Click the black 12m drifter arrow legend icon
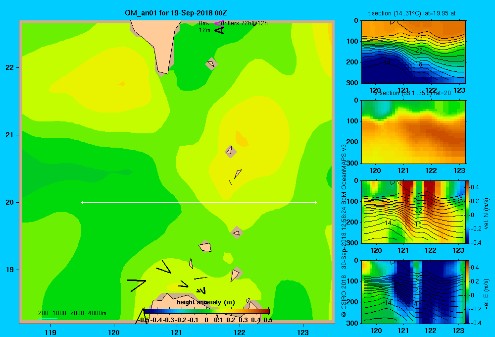 pos(220,30)
